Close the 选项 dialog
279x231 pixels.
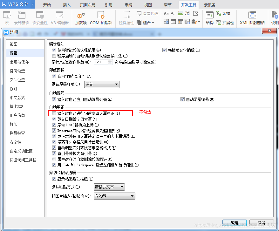pyautogui.click(x=269, y=31)
